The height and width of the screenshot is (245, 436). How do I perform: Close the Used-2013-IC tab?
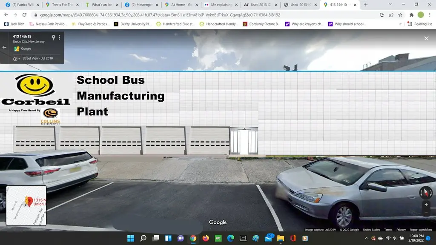click(316, 5)
